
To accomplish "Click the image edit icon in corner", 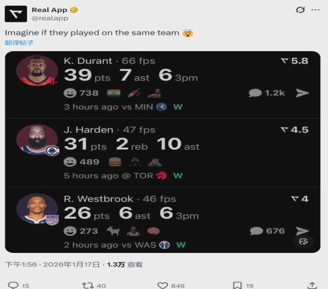I will (x=304, y=242).
